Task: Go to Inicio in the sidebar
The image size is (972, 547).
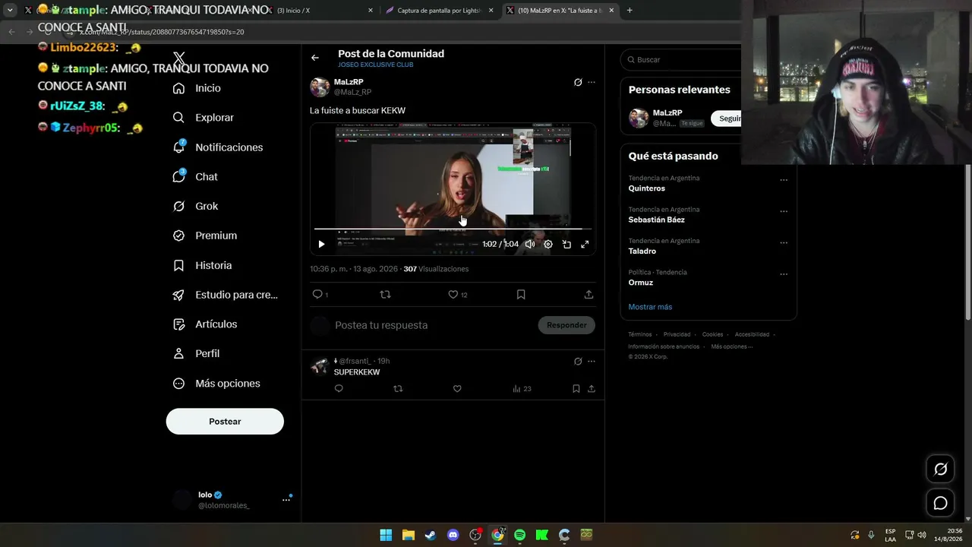Action: pos(197,88)
